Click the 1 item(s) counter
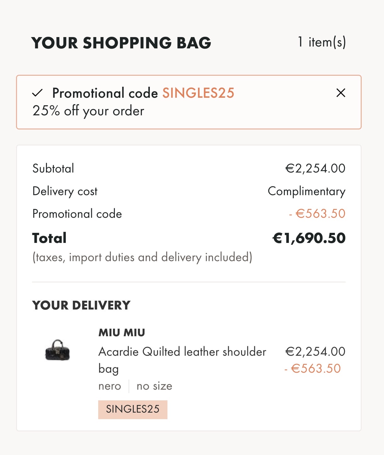The image size is (384, 455). pyautogui.click(x=322, y=42)
